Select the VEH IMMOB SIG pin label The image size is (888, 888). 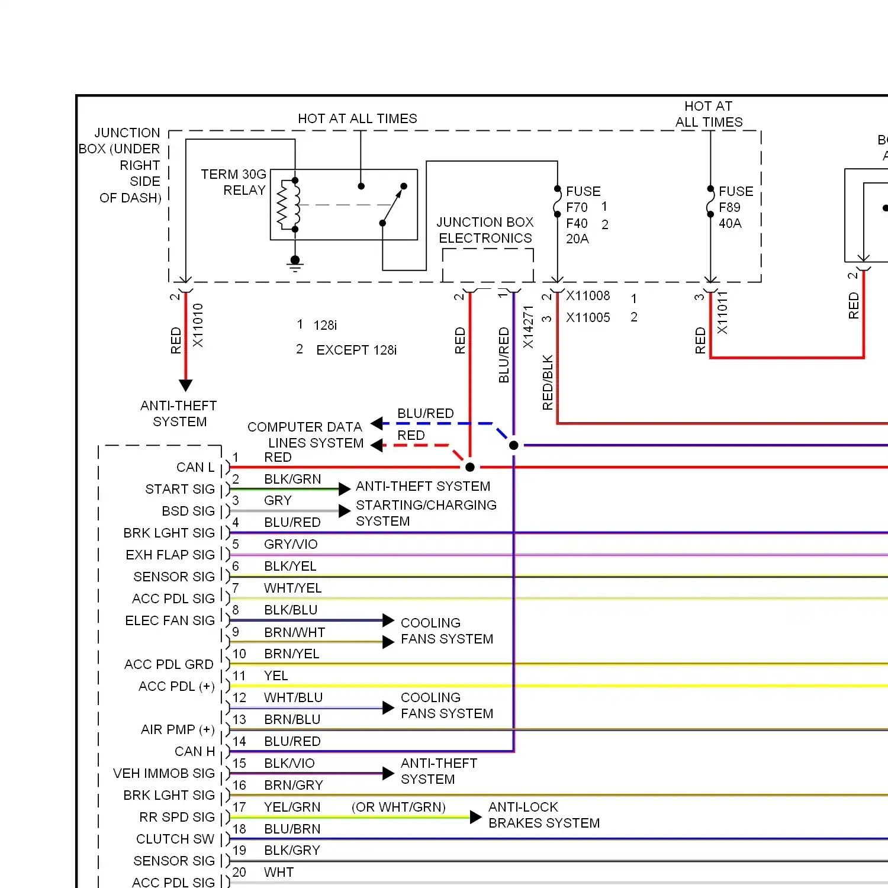tap(164, 774)
